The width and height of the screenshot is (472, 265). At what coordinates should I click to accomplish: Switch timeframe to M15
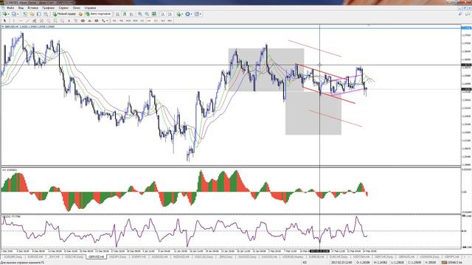128,21
